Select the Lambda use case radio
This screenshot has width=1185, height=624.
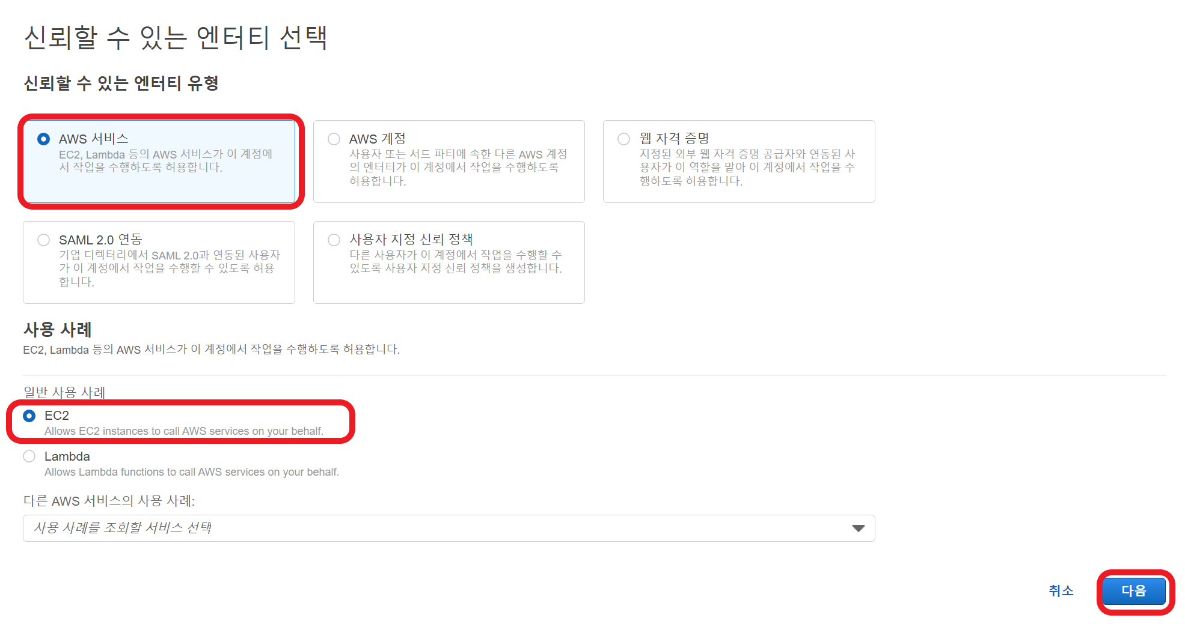[29, 456]
